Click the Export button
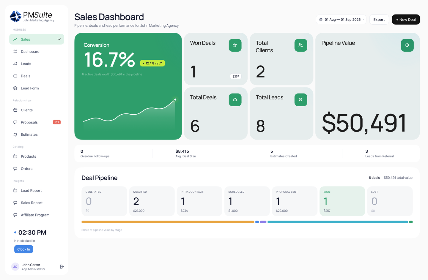428x280 pixels. [x=379, y=20]
